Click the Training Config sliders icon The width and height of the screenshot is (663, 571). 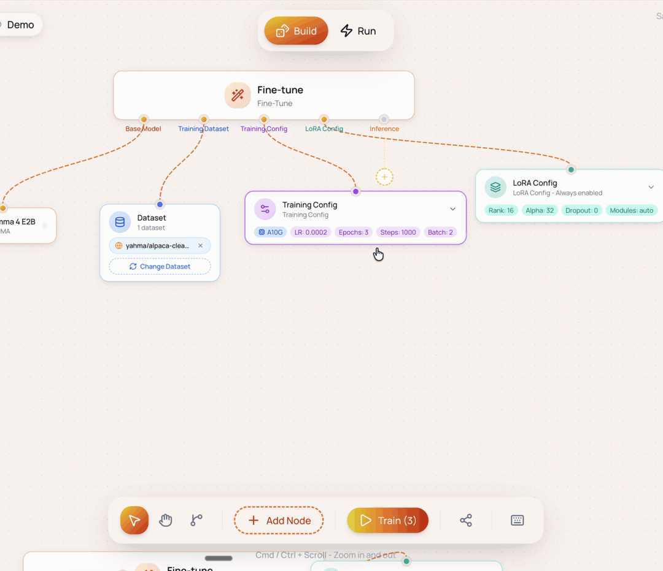pos(265,209)
